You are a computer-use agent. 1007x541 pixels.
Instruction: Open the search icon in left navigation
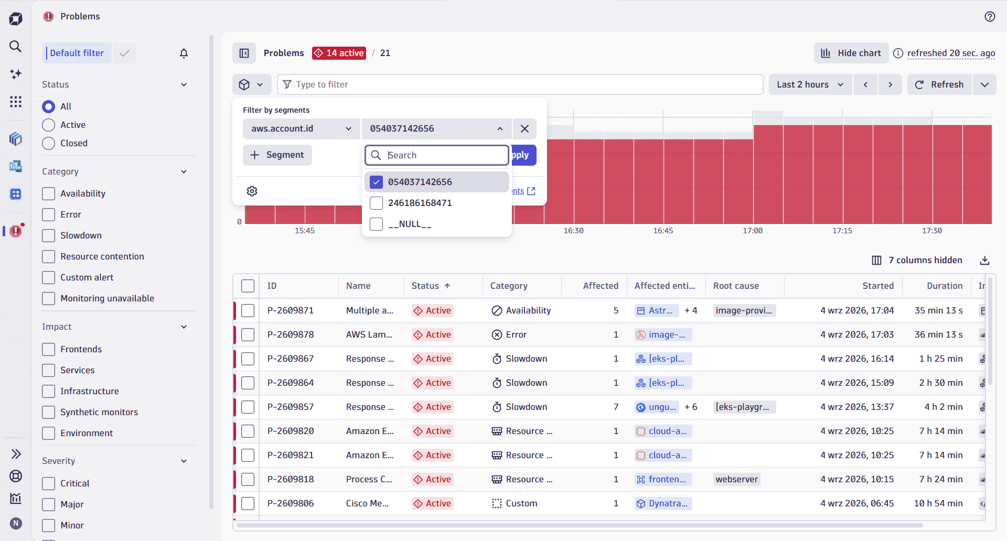tap(16, 46)
